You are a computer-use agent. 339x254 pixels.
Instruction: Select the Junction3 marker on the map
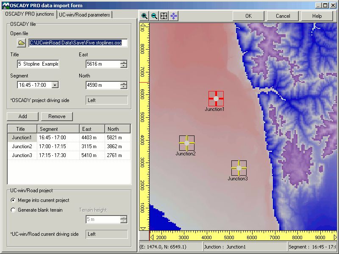[x=239, y=168]
